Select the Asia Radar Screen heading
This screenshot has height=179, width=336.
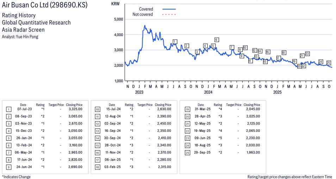(23, 29)
